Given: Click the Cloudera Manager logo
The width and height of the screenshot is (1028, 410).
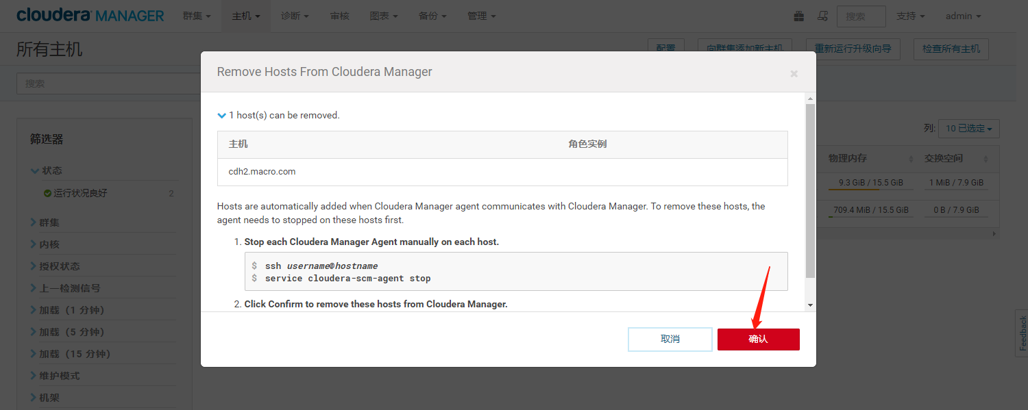Looking at the screenshot, I should [90, 15].
